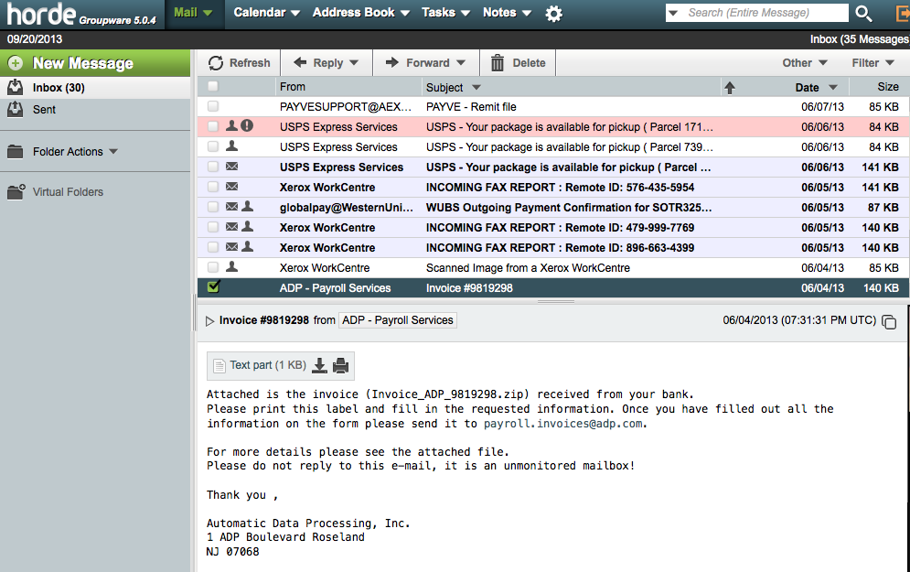Click the person icon on USPS Parcel 739 row
910x572 pixels.
[x=231, y=146]
